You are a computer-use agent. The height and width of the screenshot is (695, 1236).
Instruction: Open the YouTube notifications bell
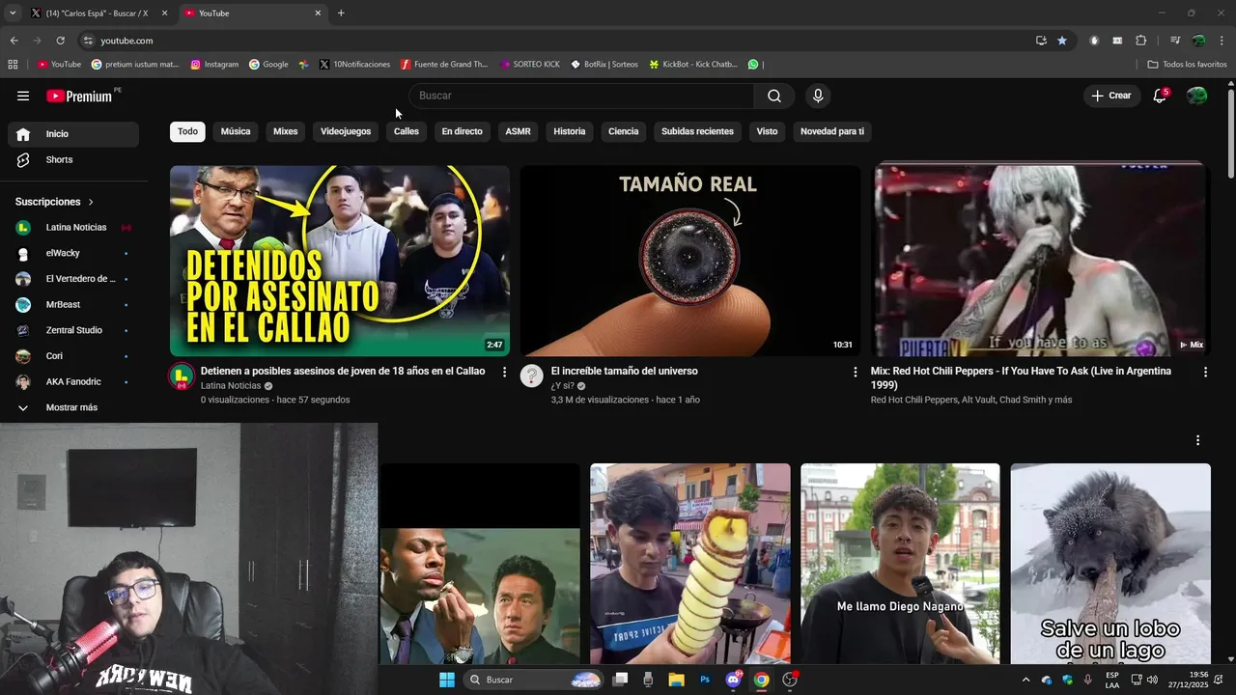[x=1160, y=96]
